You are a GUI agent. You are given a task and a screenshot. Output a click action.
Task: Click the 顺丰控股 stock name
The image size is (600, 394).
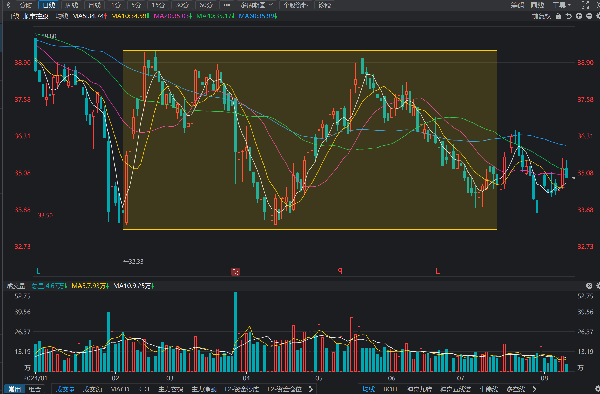tap(36, 16)
